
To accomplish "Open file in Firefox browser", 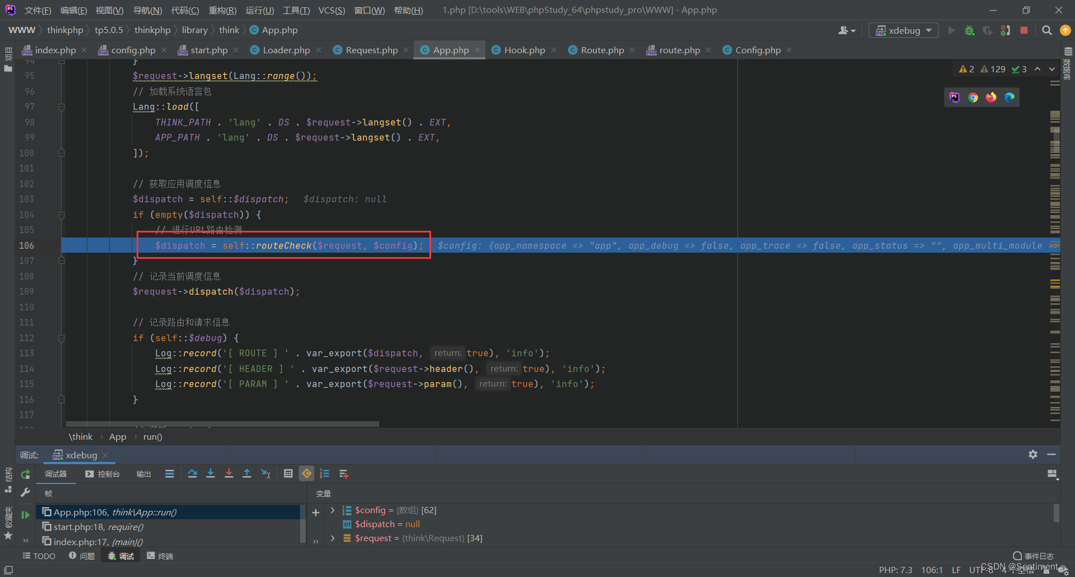I will click(991, 97).
